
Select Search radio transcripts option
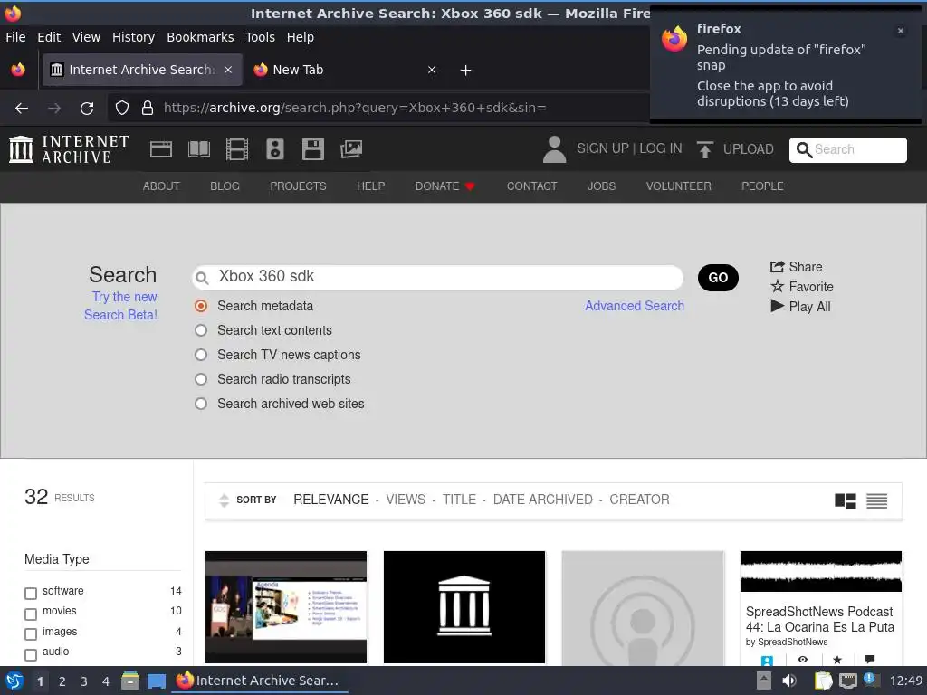(x=201, y=379)
